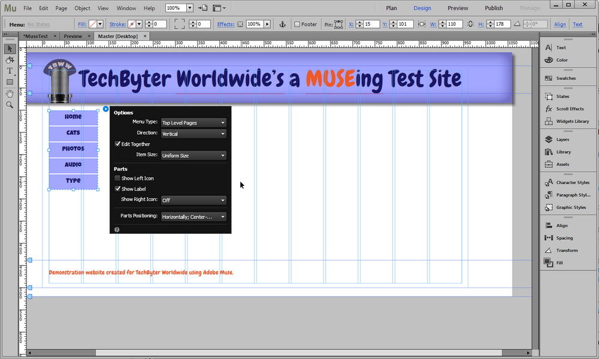This screenshot has height=359, width=599.
Task: Switch to Plan mode
Action: point(391,8)
